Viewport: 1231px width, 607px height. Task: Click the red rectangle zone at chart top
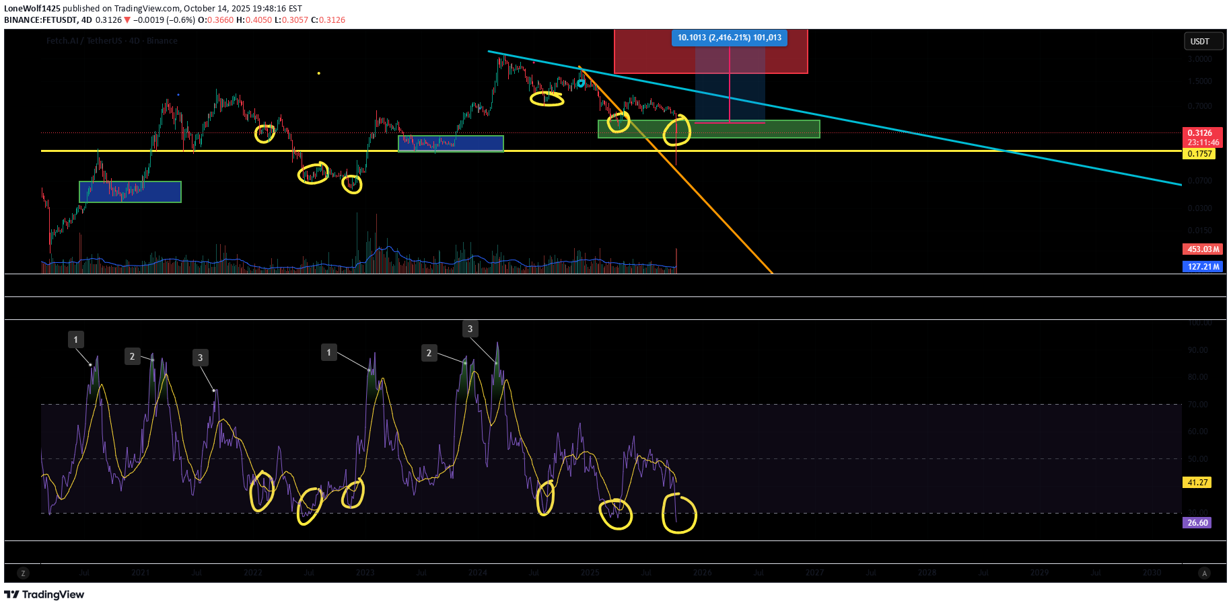pyautogui.click(x=646, y=54)
